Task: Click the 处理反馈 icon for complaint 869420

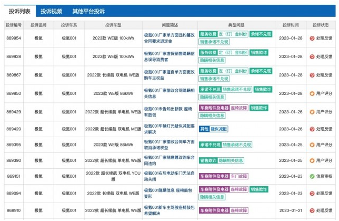Action: click(312, 129)
